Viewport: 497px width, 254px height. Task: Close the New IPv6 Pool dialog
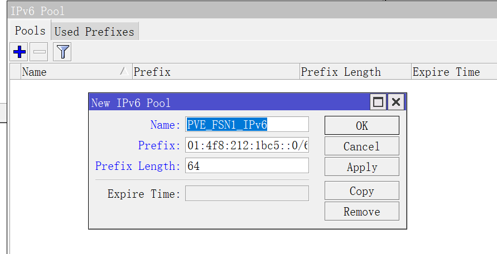[x=396, y=102]
